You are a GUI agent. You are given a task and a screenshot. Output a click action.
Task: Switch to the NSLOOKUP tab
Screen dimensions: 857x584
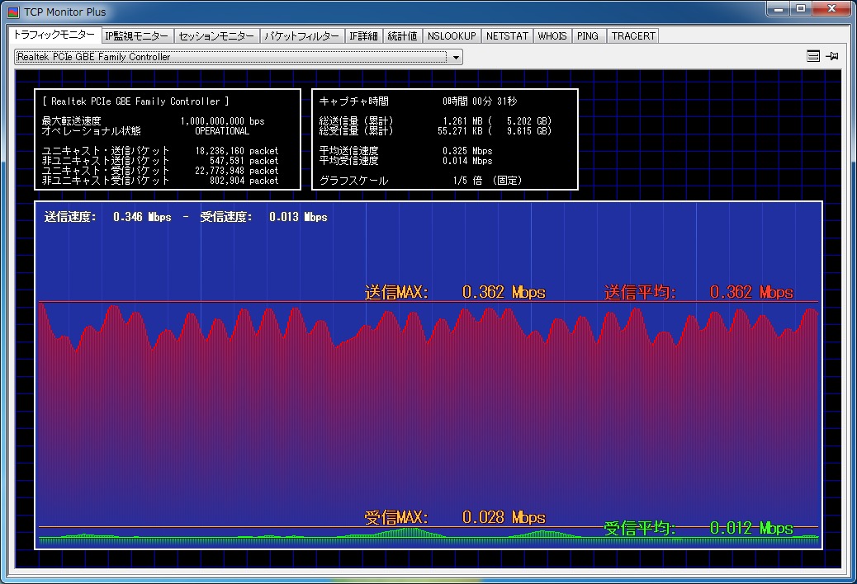452,36
